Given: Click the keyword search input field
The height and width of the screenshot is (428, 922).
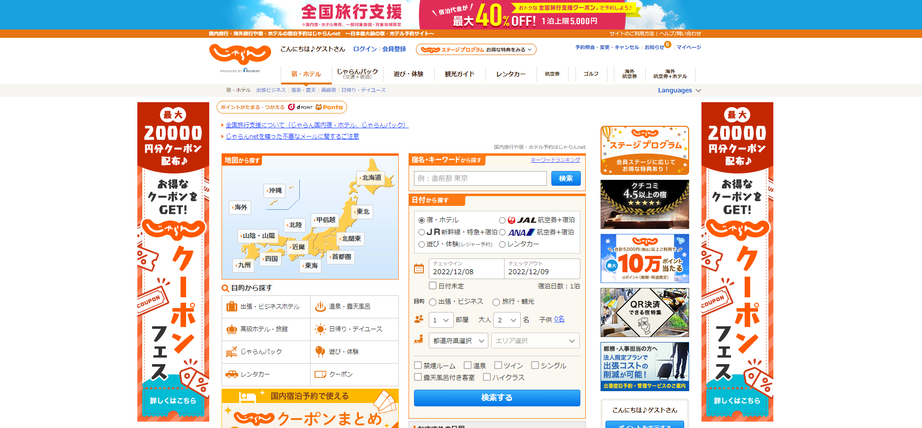Looking at the screenshot, I should point(480,178).
